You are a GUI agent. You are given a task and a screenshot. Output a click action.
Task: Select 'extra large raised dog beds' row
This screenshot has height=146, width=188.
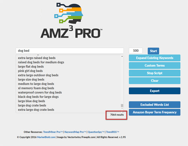click(x=37, y=58)
